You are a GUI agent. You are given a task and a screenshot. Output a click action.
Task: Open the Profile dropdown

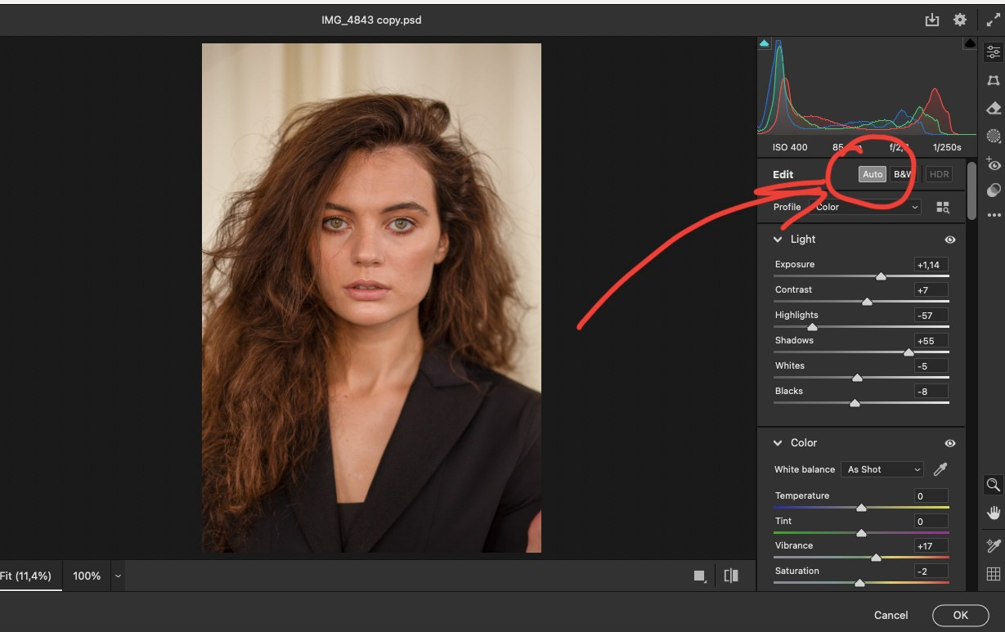point(865,206)
